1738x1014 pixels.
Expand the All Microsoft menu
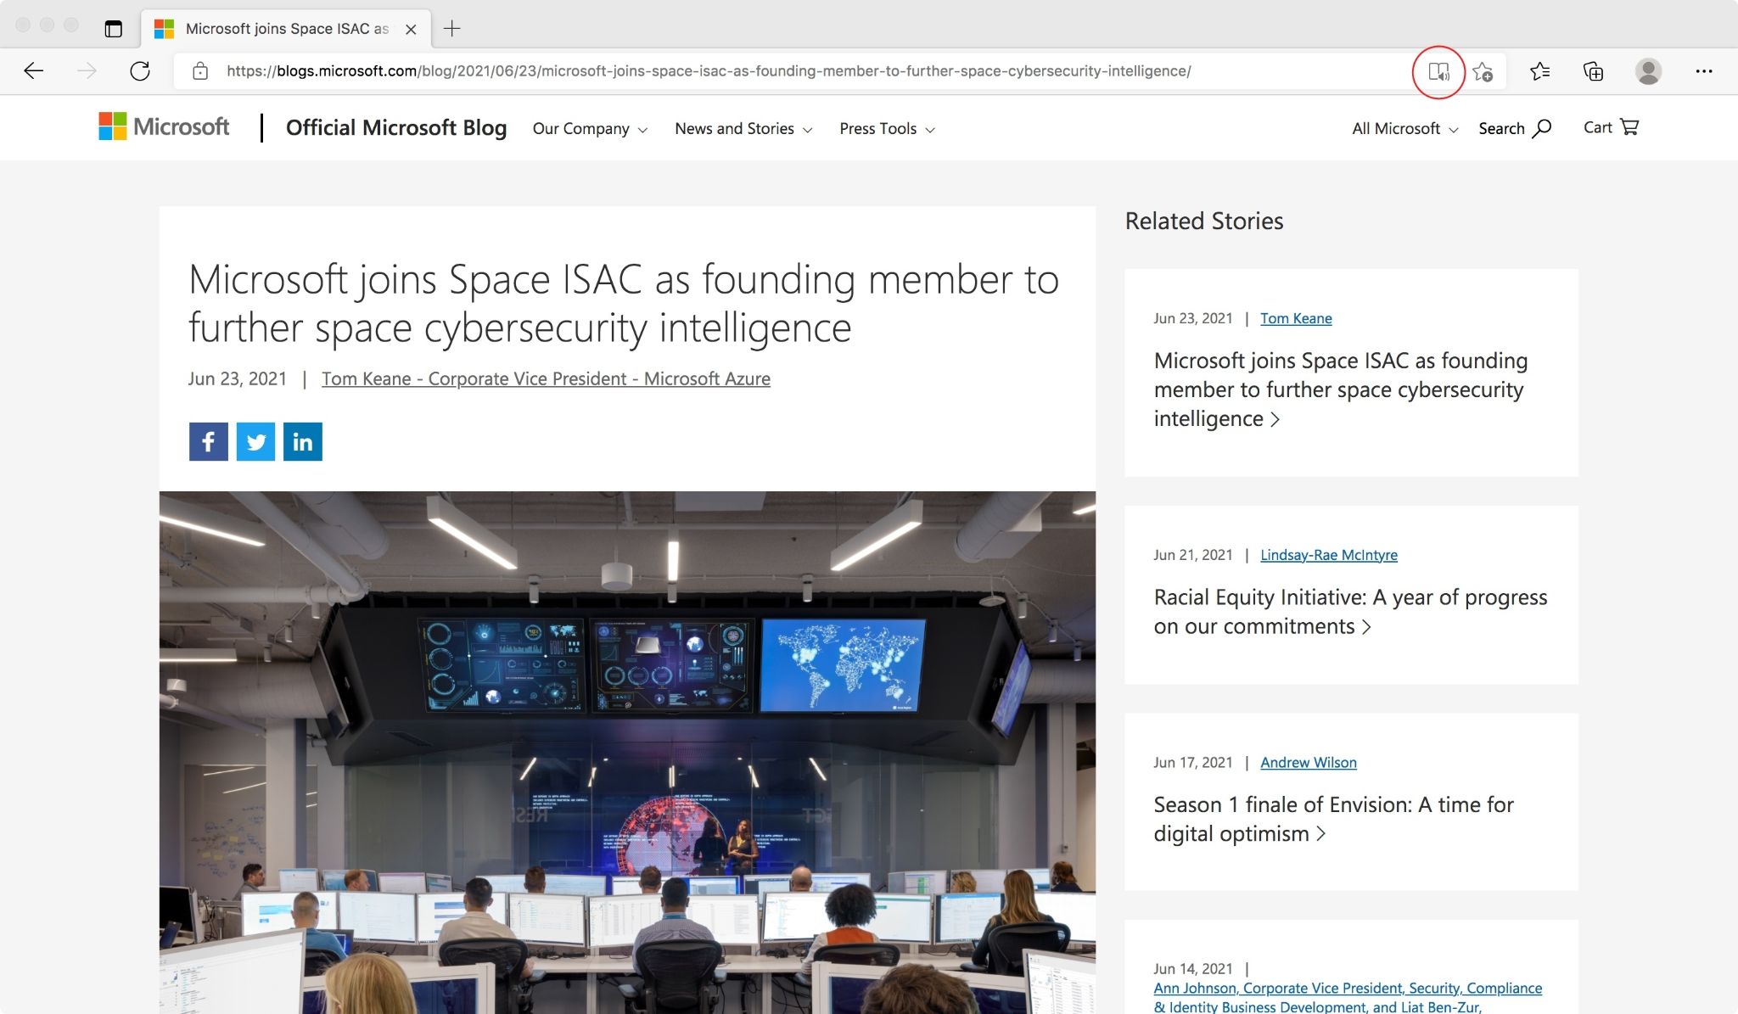coord(1404,129)
